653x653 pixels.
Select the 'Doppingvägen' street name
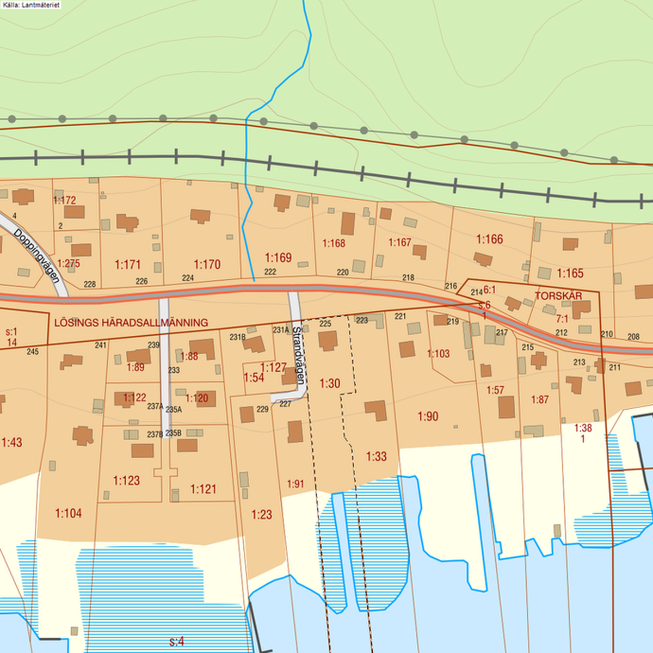point(36,256)
